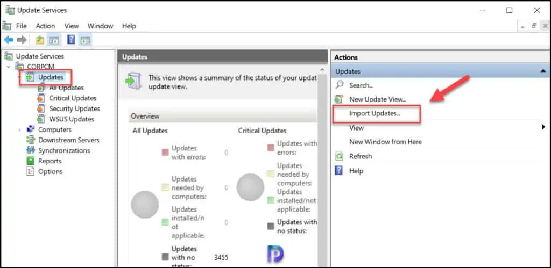This screenshot has height=268, width=551.
Task: Collapse the CORPCM server node
Action: (9, 67)
